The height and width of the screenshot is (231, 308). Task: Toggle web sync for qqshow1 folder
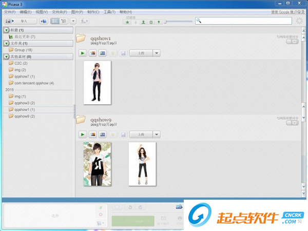(292, 41)
